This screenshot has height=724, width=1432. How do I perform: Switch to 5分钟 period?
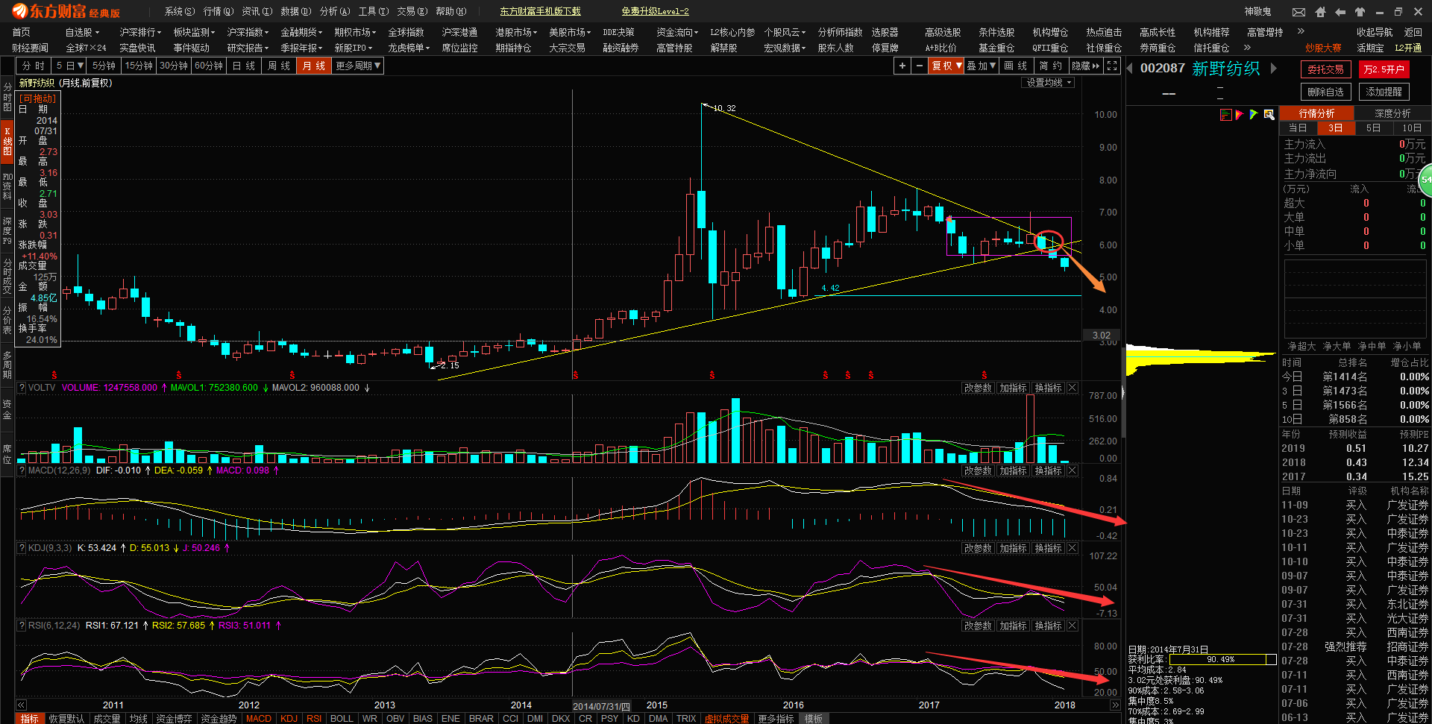click(x=104, y=66)
